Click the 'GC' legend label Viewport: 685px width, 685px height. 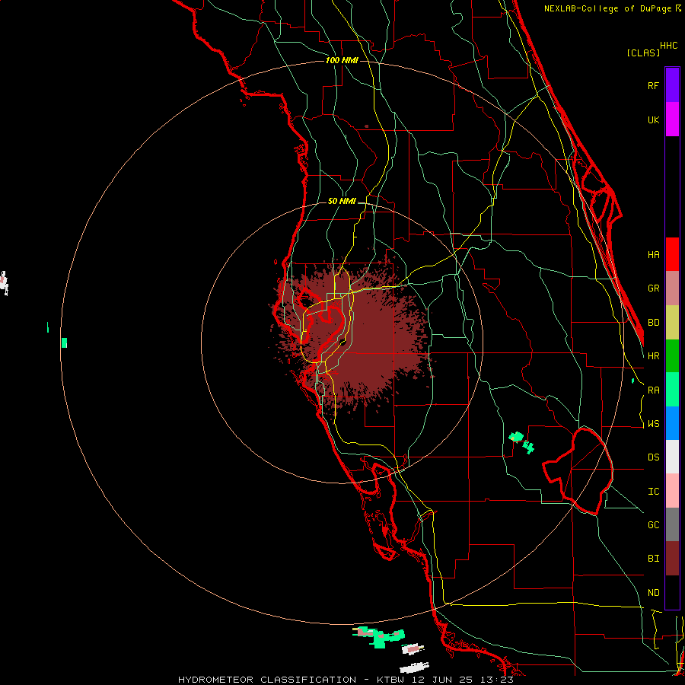pyautogui.click(x=654, y=525)
